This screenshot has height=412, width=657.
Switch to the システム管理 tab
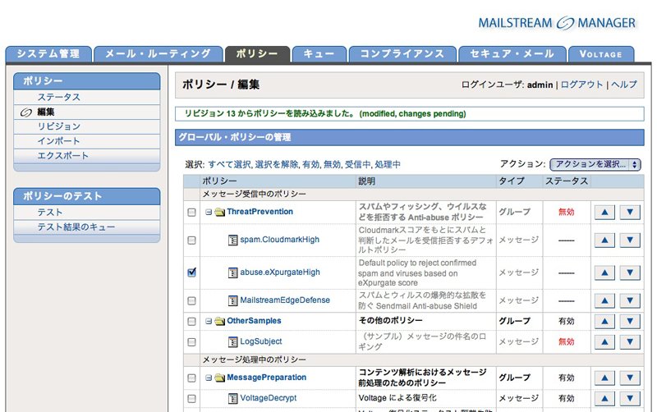coord(48,54)
